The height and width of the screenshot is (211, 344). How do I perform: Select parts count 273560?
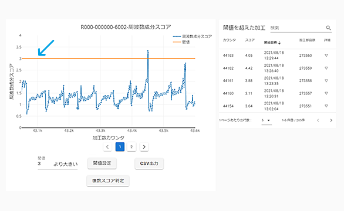tap(305, 56)
